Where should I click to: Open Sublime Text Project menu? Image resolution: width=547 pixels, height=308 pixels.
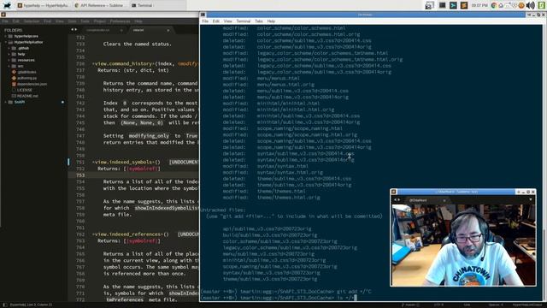point(99,21)
